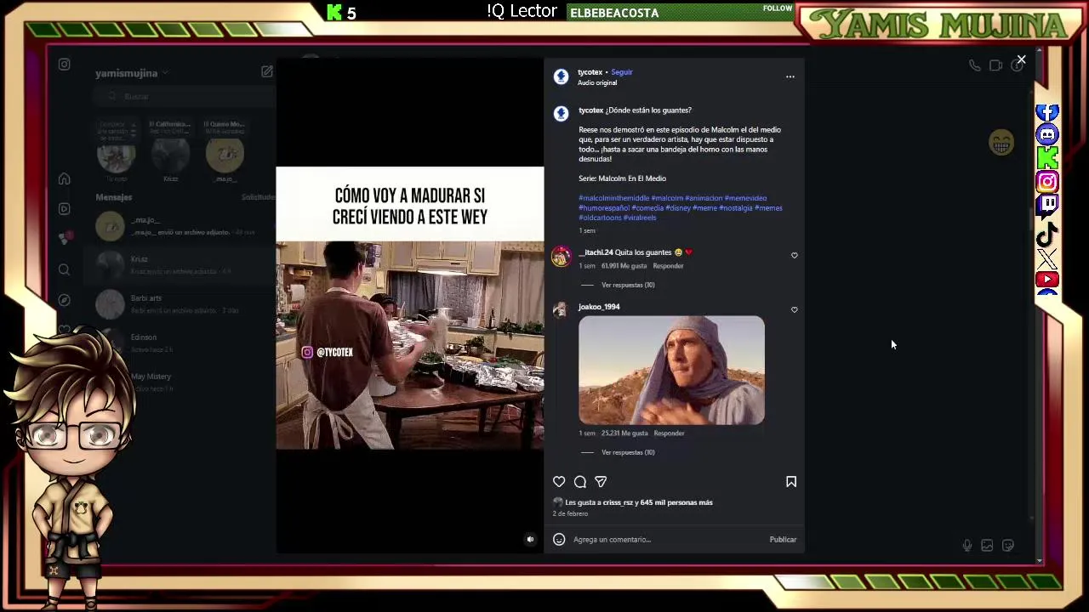The height and width of the screenshot is (612, 1089).
Task: Click Audio original link
Action: pos(597,83)
